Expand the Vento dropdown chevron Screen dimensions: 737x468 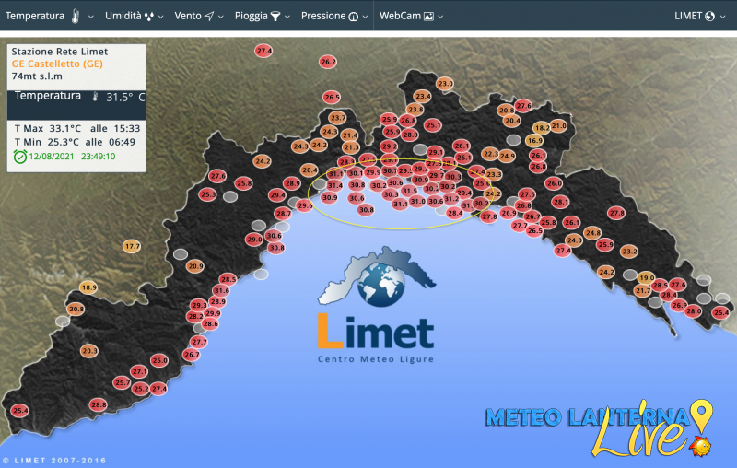[221, 17]
